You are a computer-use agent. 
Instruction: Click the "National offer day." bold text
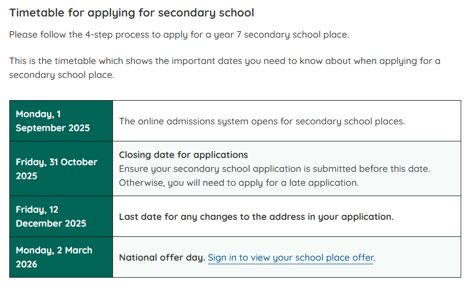162,257
